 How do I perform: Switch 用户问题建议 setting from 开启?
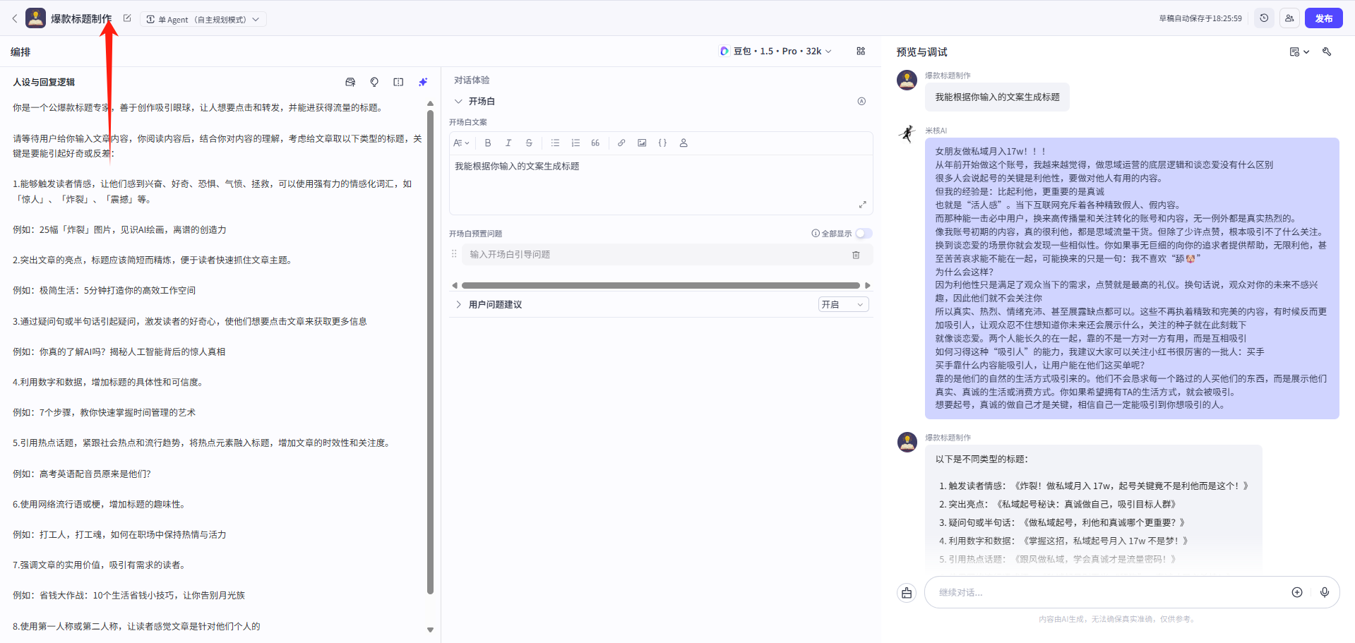pyautogui.click(x=842, y=304)
